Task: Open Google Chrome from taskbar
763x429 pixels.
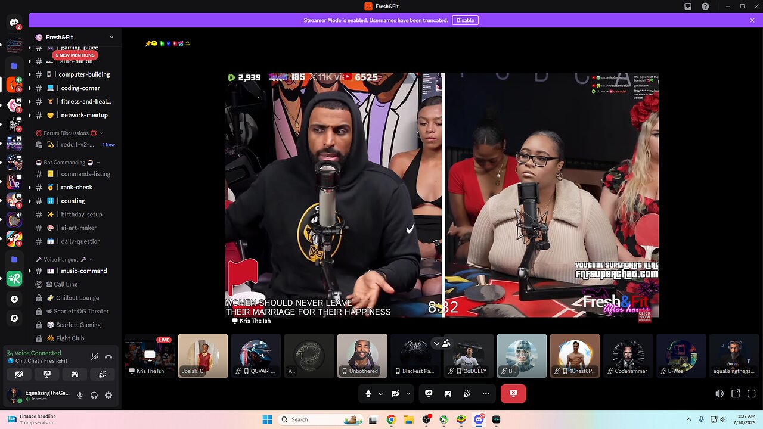Action: [x=390, y=419]
